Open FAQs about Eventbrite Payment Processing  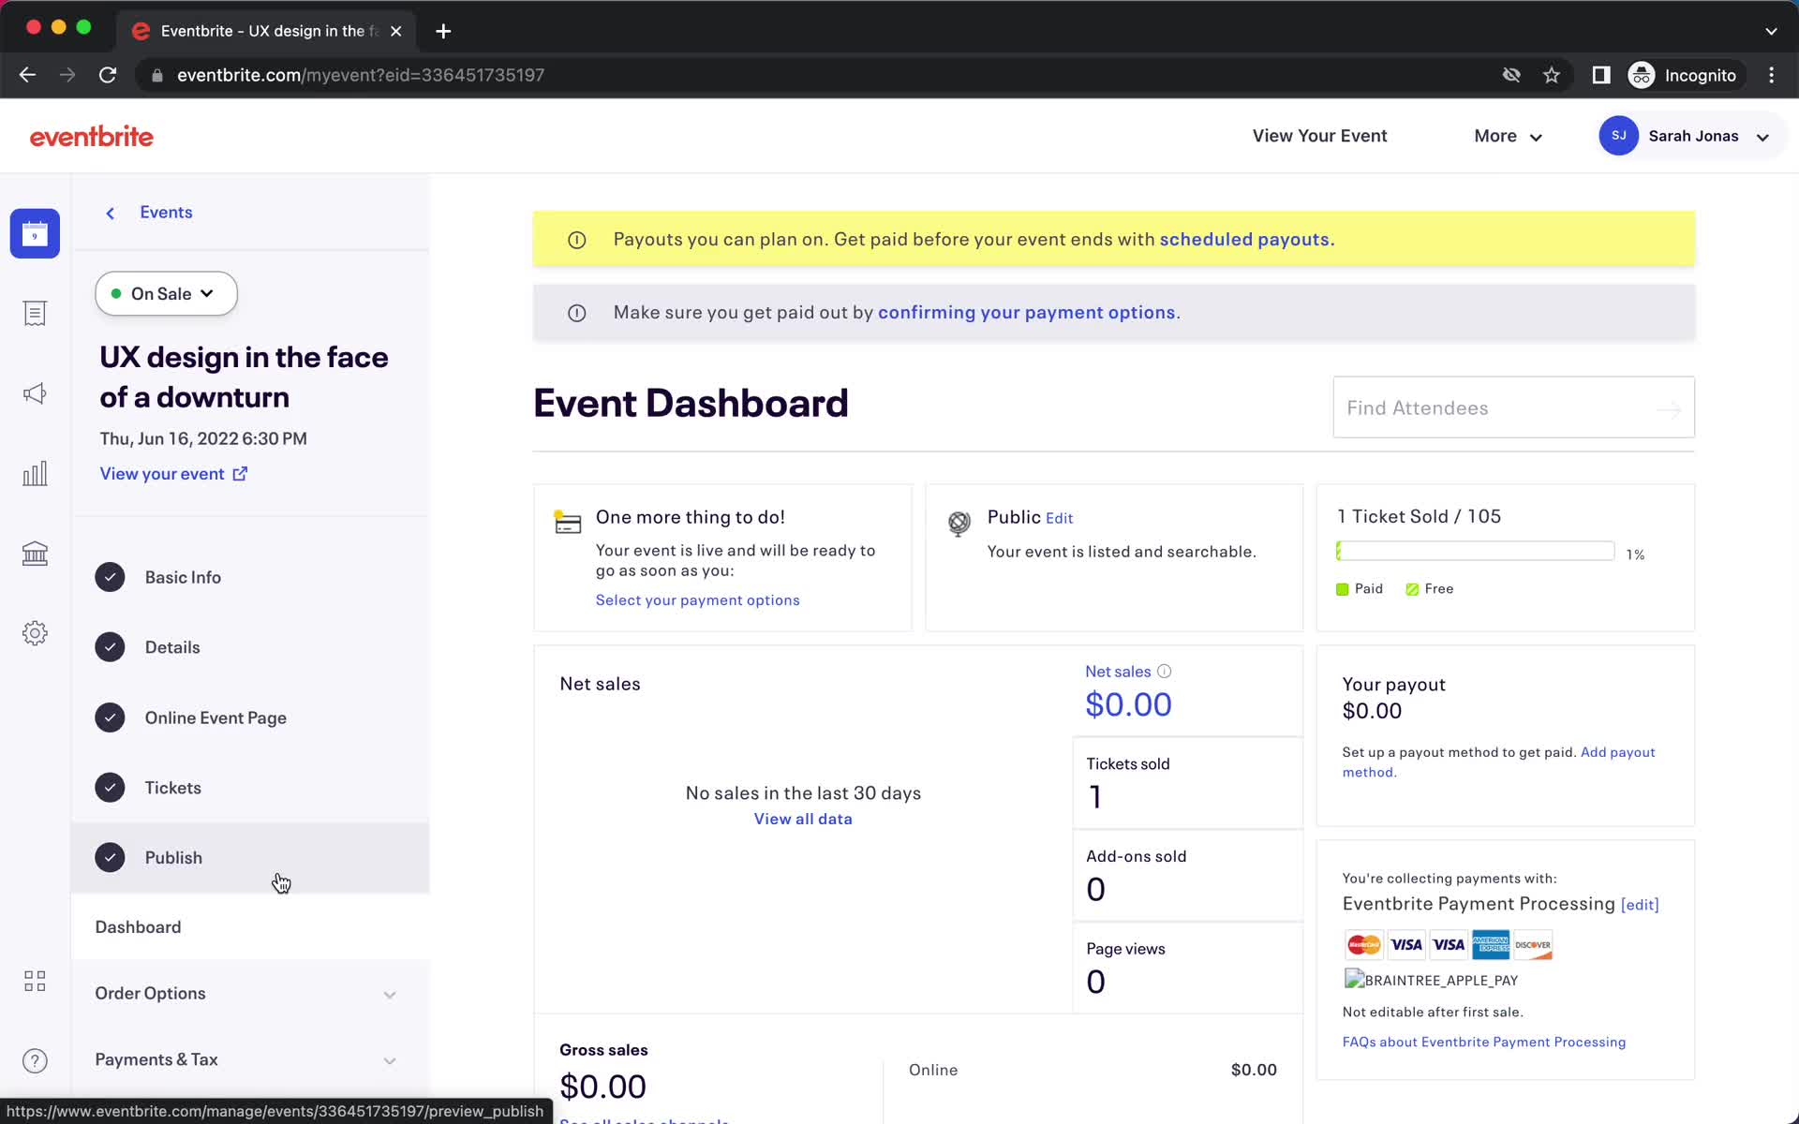1484,1042
